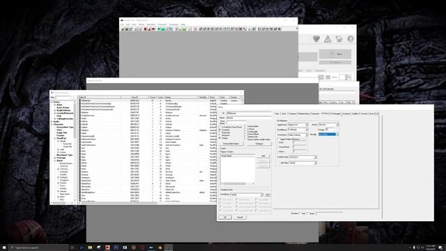Toggle the Protected checkbox in Actor dialog
Viewport: 446px width, 251px height.
(220, 132)
